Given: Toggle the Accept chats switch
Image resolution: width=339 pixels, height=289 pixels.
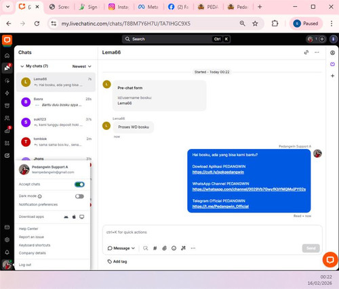Looking at the screenshot, I should pos(79,185).
